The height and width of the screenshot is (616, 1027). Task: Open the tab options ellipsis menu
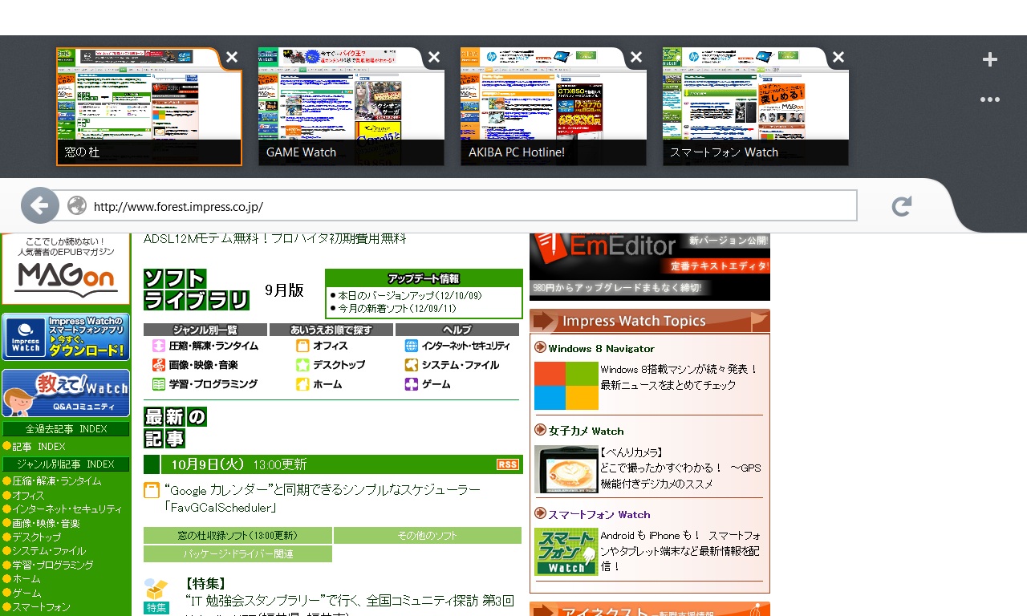pyautogui.click(x=989, y=99)
